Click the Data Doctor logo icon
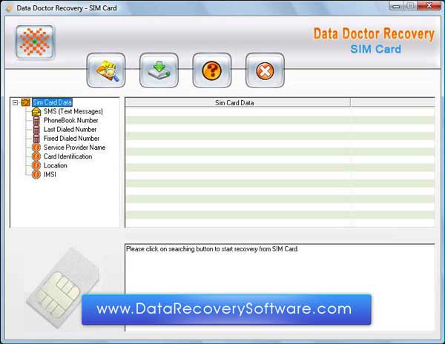The image size is (445, 344). coord(35,42)
